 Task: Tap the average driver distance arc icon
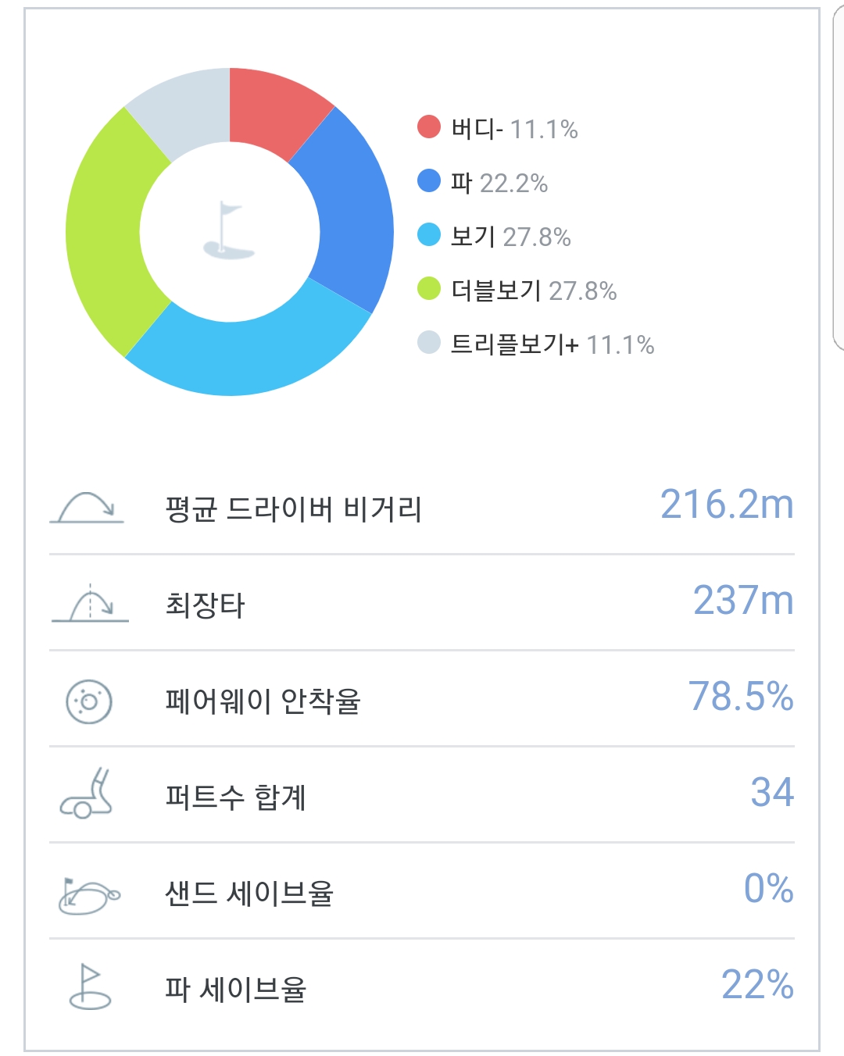coord(88,508)
